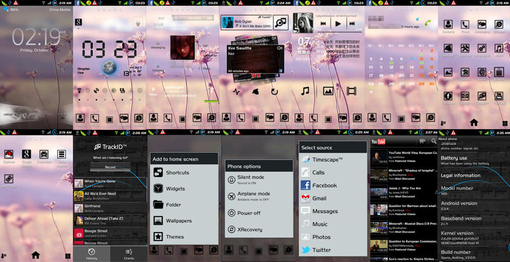The width and height of the screenshot is (510, 262).
Task: Toggle the data sync icon in power widget
Action: pos(123,90)
